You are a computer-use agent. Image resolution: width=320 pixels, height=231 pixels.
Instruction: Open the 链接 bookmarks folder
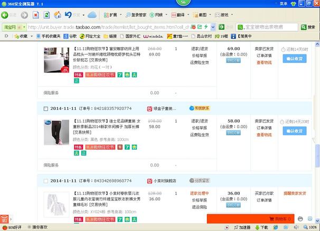click(110, 36)
